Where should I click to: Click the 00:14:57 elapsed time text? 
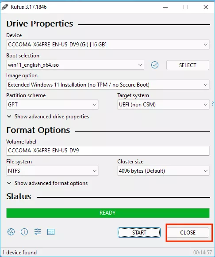pyautogui.click(x=203, y=253)
